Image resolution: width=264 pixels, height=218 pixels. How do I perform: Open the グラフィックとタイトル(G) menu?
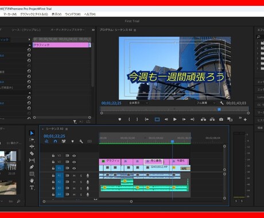coord(34,14)
